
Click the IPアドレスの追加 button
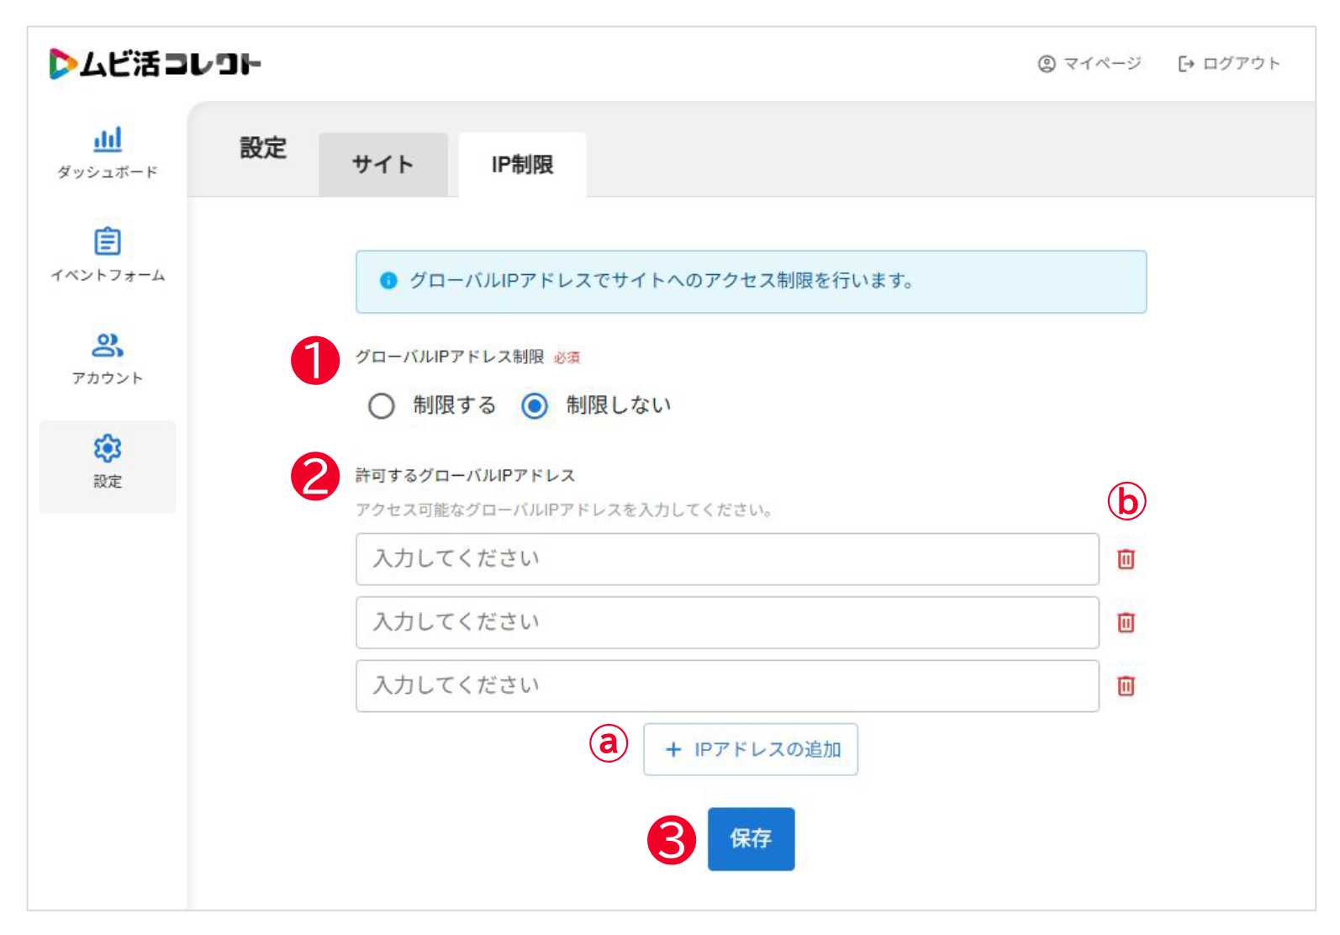[x=751, y=749]
